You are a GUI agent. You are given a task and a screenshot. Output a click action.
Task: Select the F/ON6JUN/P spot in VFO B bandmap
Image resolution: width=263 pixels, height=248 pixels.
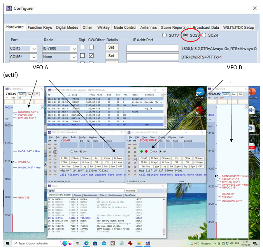tap(235, 176)
